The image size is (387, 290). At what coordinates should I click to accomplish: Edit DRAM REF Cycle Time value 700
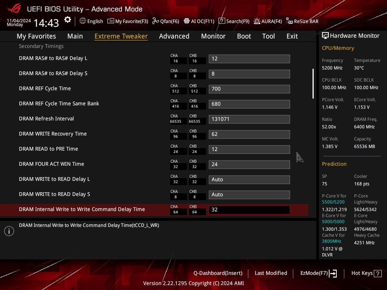pos(249,89)
